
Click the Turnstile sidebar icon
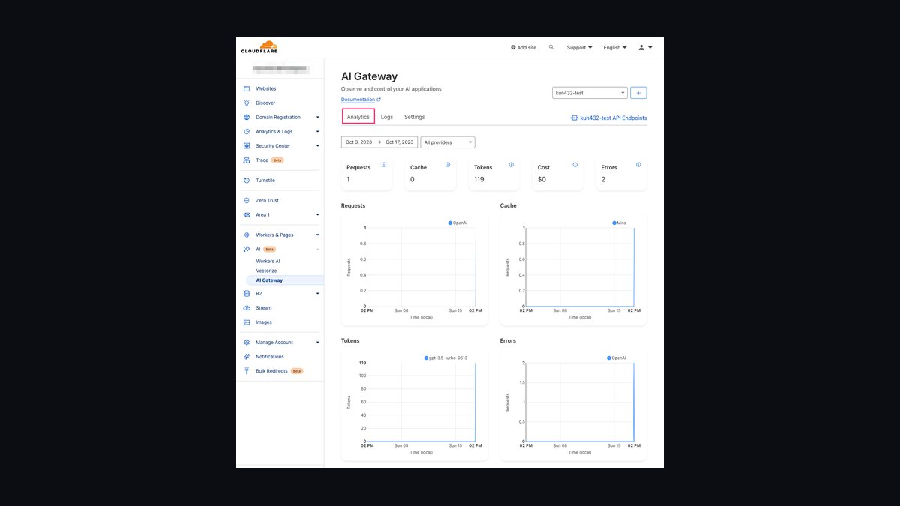click(247, 180)
